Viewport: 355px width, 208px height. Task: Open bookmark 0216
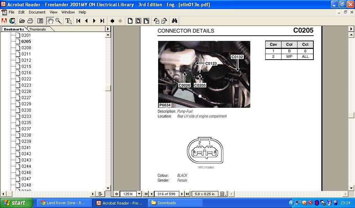pos(26,73)
